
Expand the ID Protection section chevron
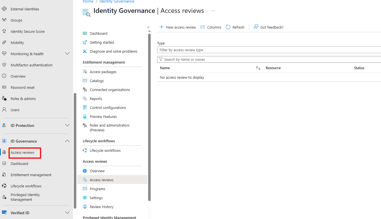point(67,125)
